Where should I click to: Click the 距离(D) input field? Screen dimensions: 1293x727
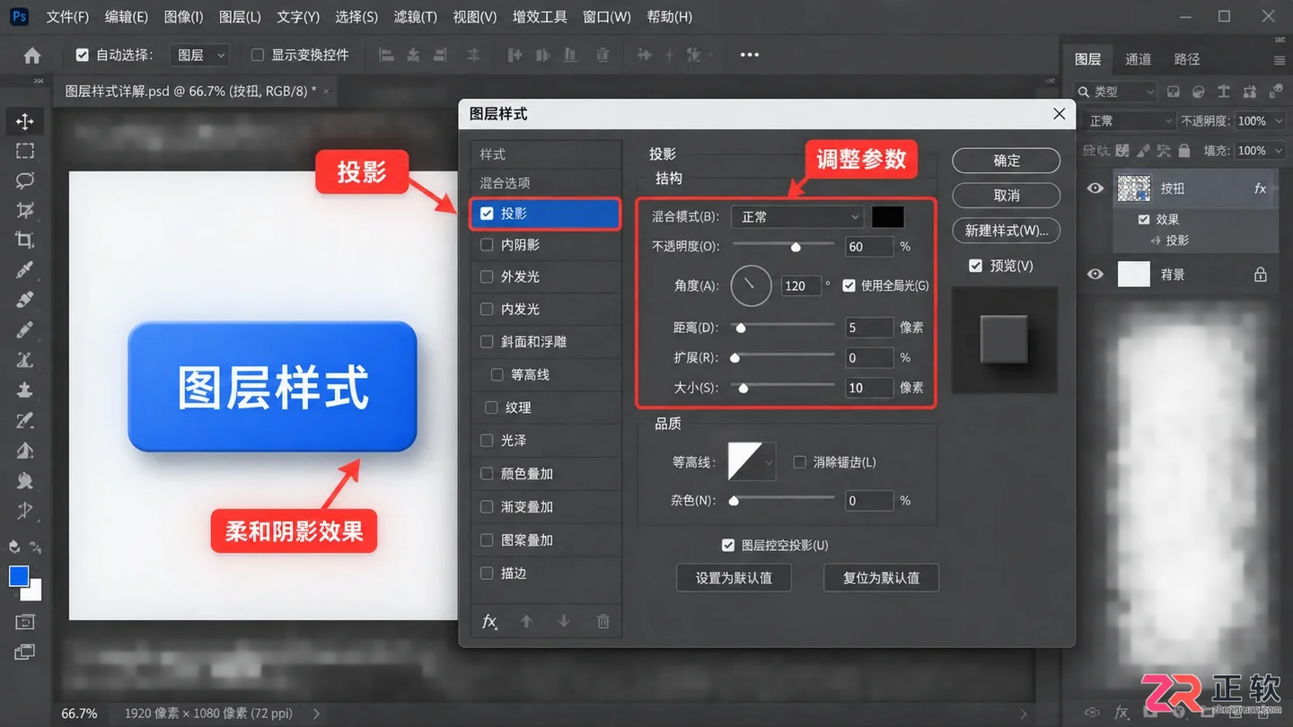pos(869,328)
